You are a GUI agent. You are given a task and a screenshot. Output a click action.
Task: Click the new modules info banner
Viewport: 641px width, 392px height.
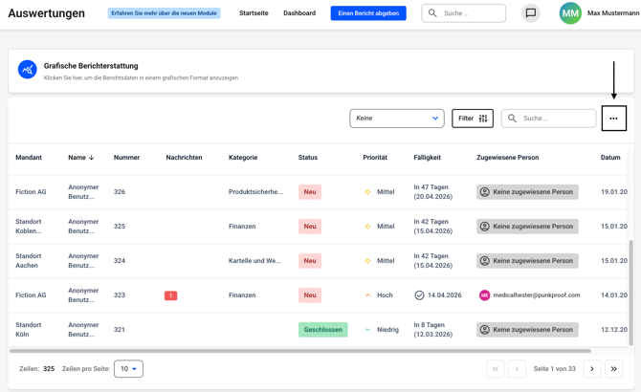pyautogui.click(x=165, y=13)
